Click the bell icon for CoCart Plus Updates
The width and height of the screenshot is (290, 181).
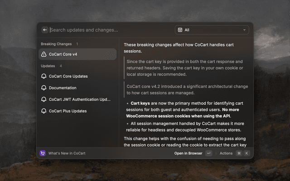(43, 111)
